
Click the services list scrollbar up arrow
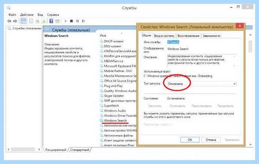click(x=250, y=35)
